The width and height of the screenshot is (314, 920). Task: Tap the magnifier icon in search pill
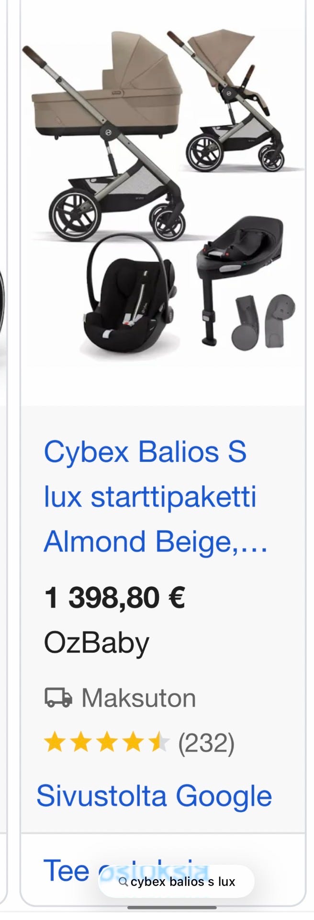pos(123,881)
